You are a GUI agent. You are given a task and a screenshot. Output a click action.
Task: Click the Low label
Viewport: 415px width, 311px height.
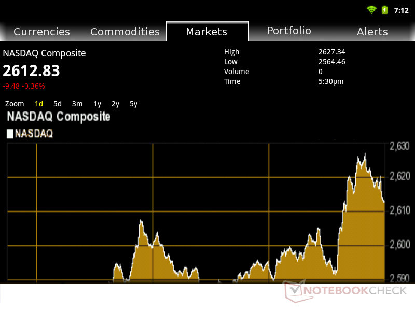click(x=230, y=62)
